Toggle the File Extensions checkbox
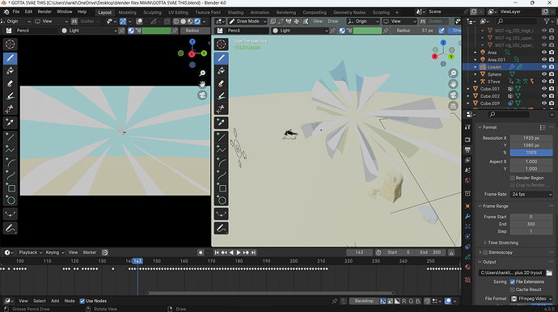This screenshot has height=312, width=558. 513,282
